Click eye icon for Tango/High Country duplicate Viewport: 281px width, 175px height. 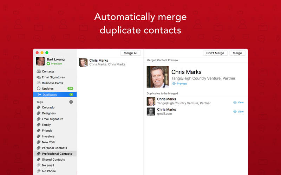[235, 102]
